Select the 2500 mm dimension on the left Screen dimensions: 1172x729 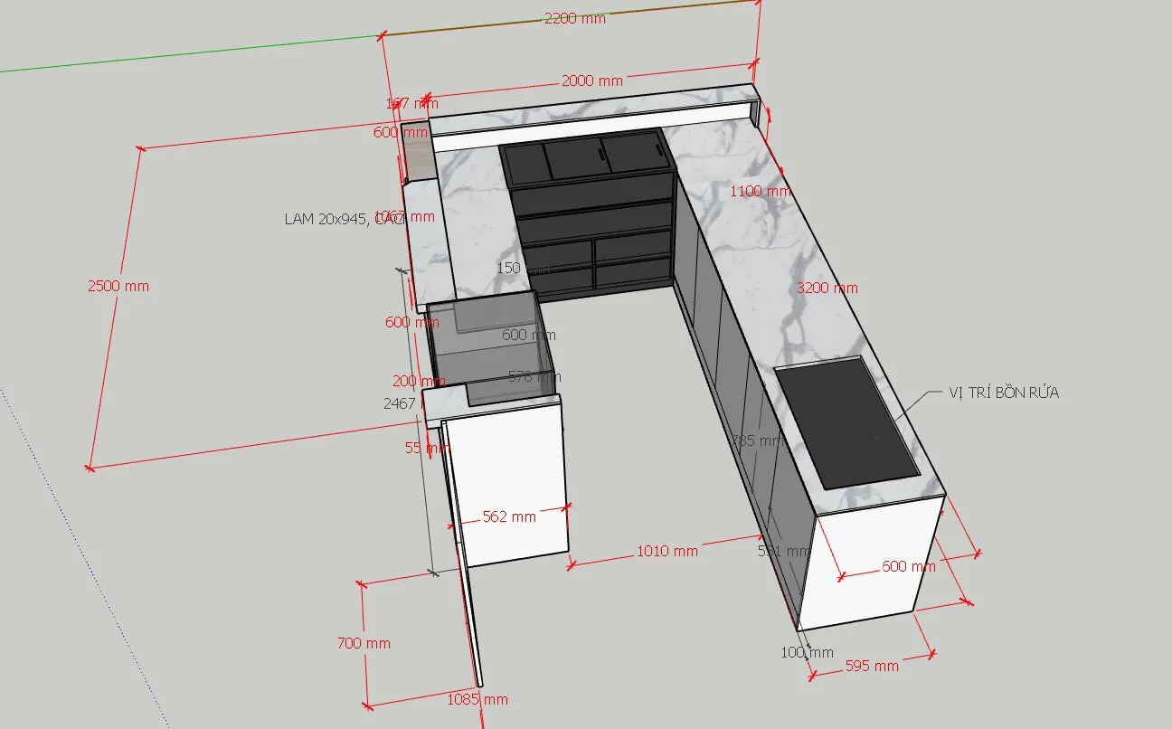click(x=118, y=286)
